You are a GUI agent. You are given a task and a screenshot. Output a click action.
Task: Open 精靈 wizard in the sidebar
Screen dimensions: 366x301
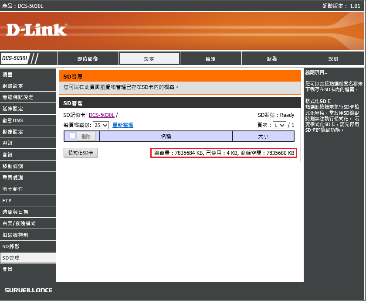(x=28, y=75)
